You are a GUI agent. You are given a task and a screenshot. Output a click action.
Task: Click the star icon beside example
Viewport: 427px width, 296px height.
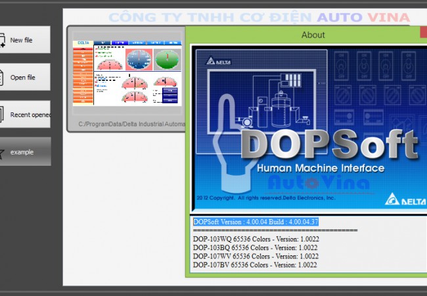click(x=1, y=153)
